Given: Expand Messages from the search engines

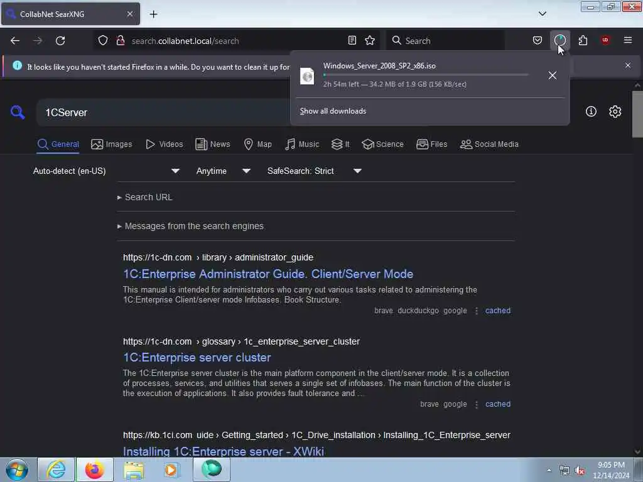Looking at the screenshot, I should click(190, 226).
